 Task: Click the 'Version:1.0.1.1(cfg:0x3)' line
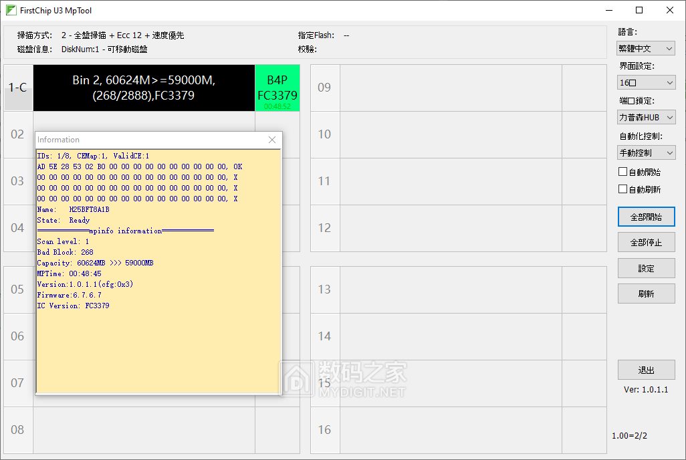[x=85, y=284]
